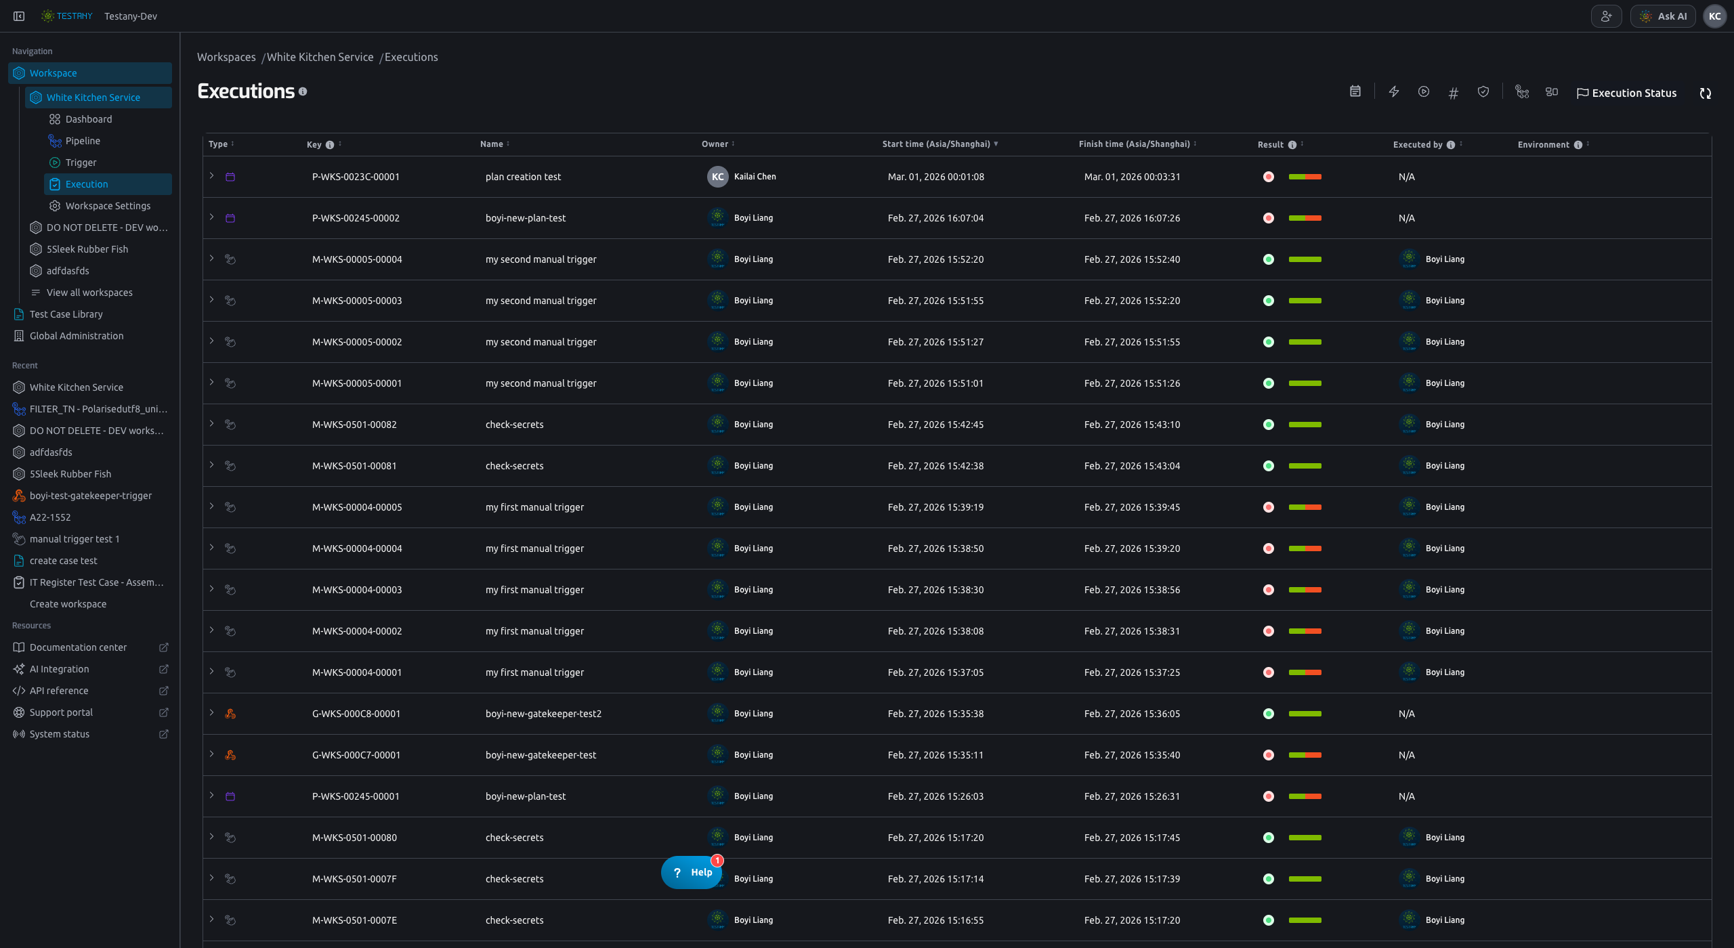The height and width of the screenshot is (948, 1734).
Task: Click result progress bar for M-WKS-00004-00003
Action: 1305,590
